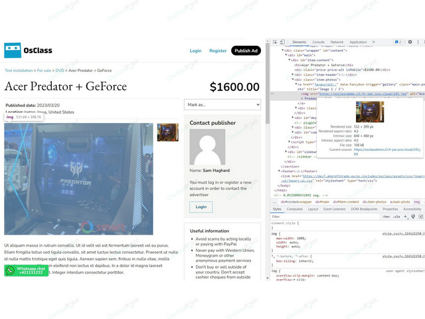Open DVD breadcrumb link
Screen dimensions: 425x319
point(60,70)
